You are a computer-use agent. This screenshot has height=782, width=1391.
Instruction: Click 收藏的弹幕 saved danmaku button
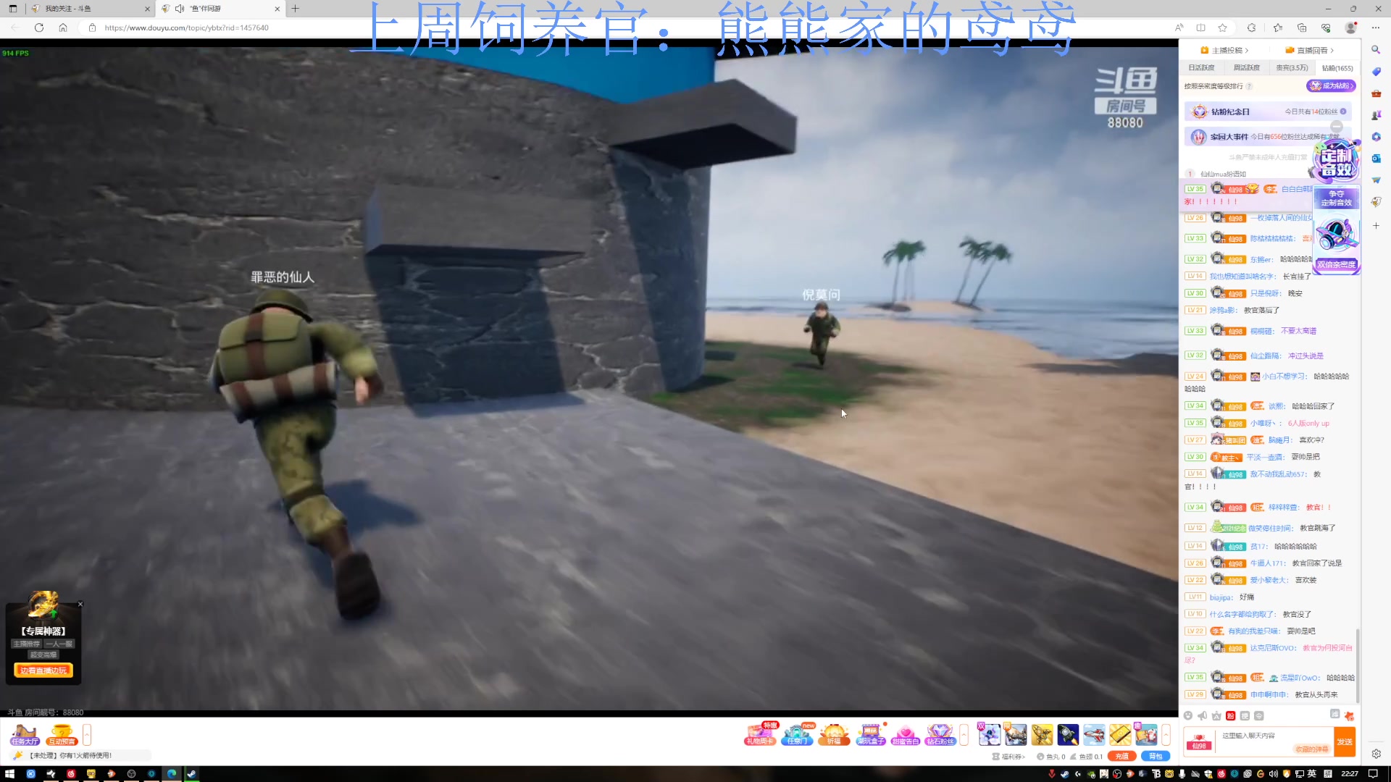click(x=1312, y=749)
